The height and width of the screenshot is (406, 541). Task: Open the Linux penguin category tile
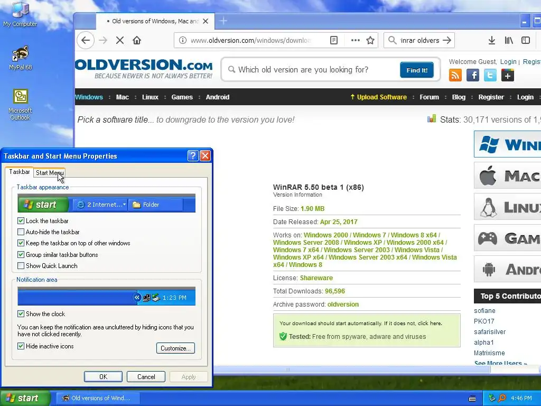507,207
